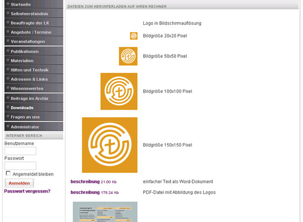303x222 pixels.
Task: Click the Benutzername input field
Action: [20, 151]
